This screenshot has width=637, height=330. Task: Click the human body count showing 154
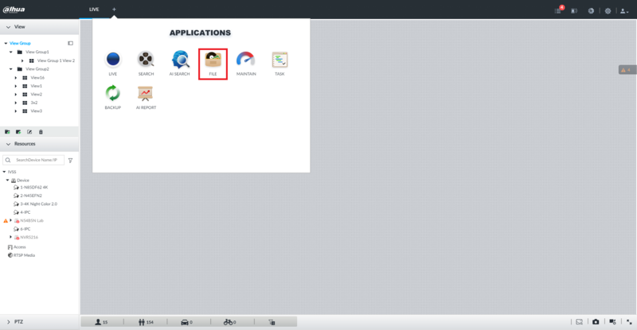pos(146,322)
